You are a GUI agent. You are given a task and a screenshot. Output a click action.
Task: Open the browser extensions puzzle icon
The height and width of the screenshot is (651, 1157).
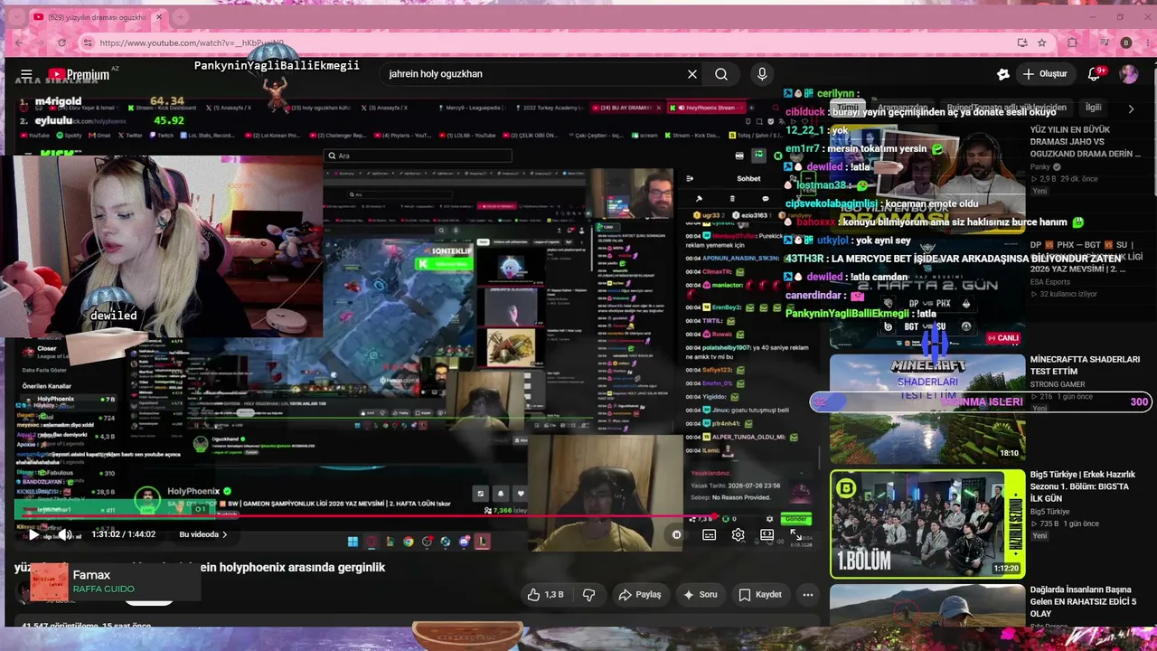[1073, 42]
